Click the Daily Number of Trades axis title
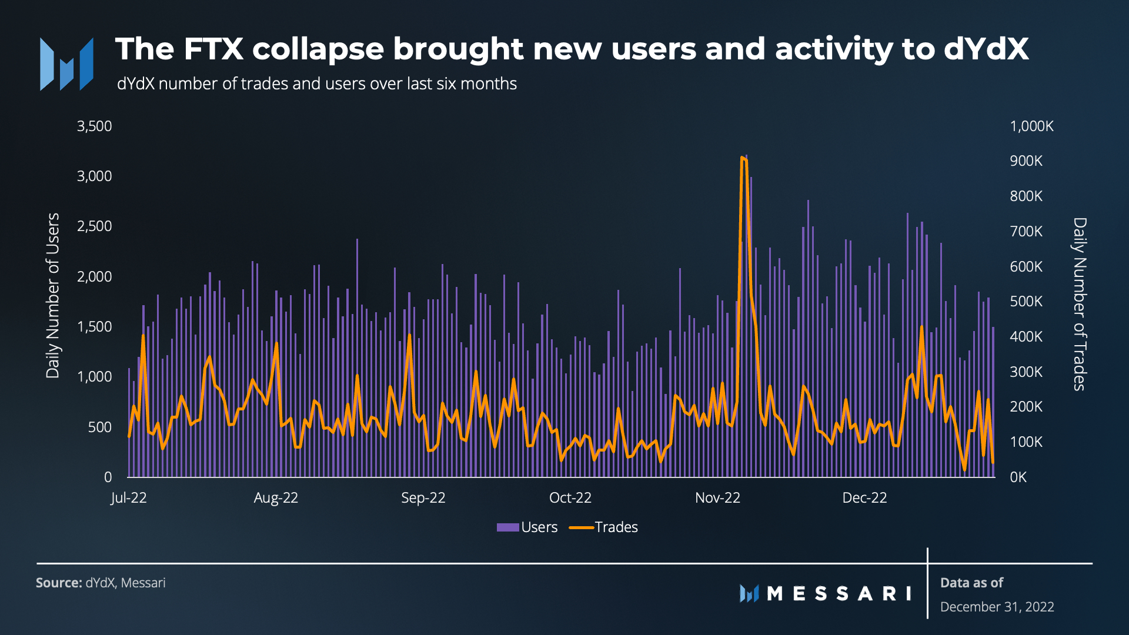The image size is (1129, 635). 1080,304
